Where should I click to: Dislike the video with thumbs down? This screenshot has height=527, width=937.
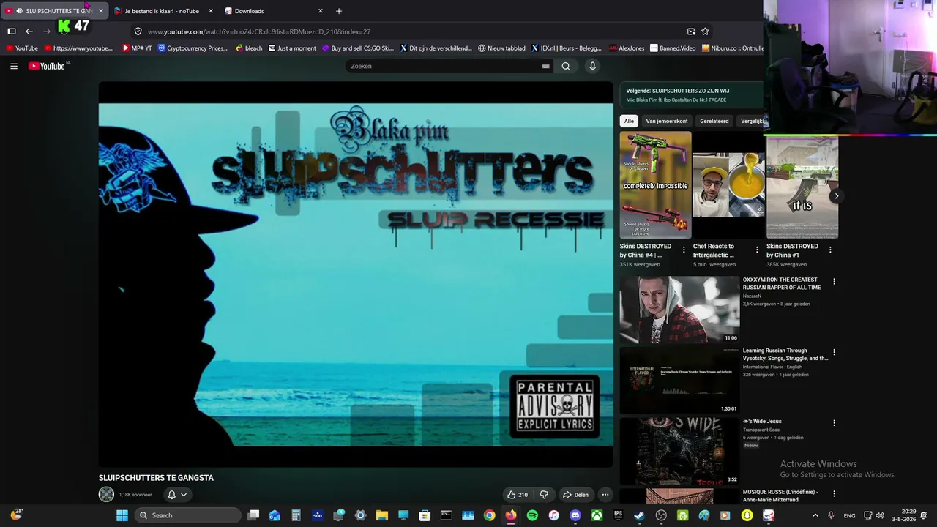pos(544,495)
